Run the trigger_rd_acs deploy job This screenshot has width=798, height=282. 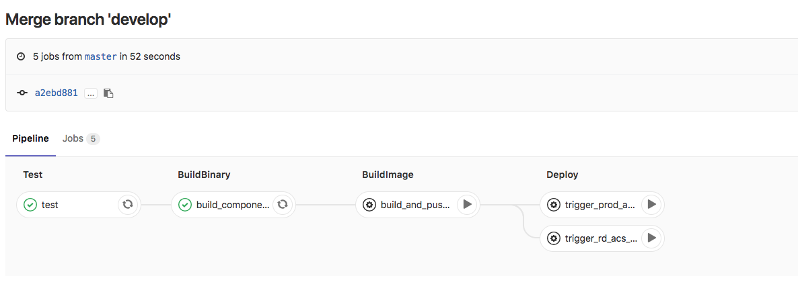point(651,238)
